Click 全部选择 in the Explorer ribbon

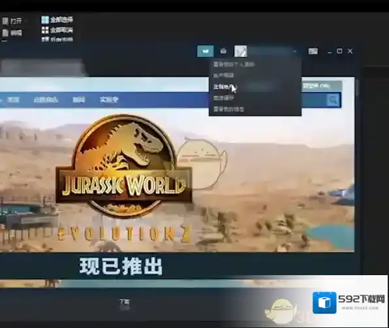(x=57, y=20)
